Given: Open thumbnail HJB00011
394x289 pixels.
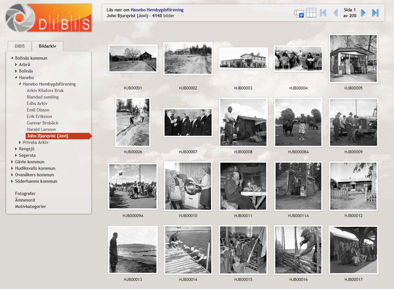Looking at the screenshot, I should click(243, 186).
